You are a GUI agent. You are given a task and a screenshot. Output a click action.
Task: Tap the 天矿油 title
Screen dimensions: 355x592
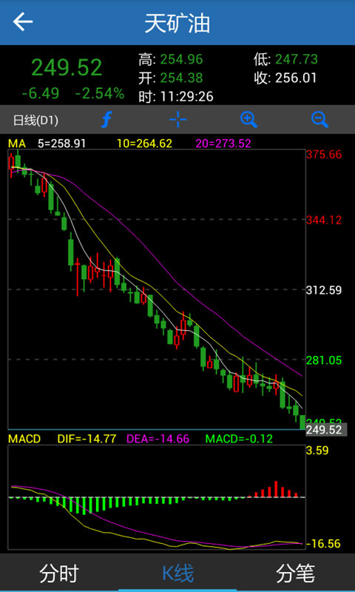[x=177, y=23]
